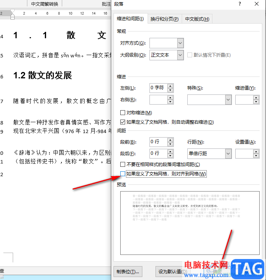Click the paragraph starting 汉语词汇

(x=62, y=55)
